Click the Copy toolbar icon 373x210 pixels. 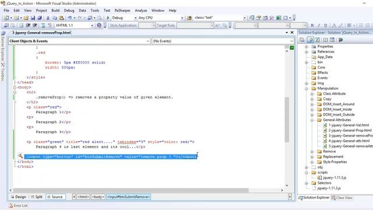[x=55, y=18]
